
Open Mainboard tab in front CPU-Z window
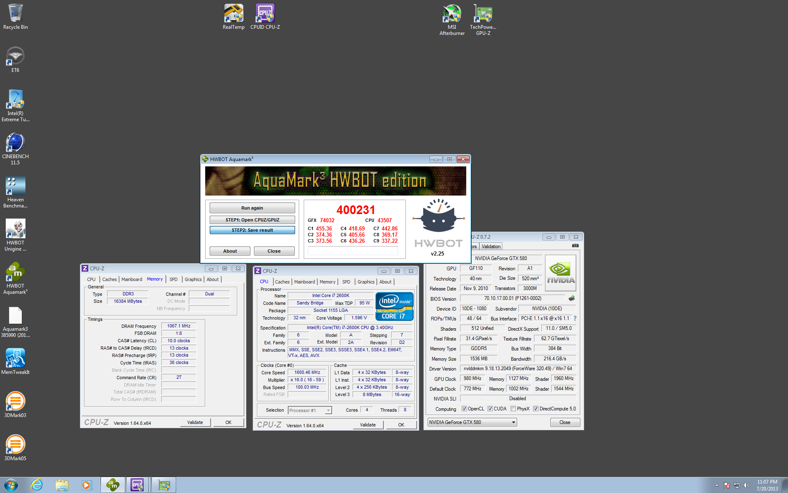click(x=305, y=282)
